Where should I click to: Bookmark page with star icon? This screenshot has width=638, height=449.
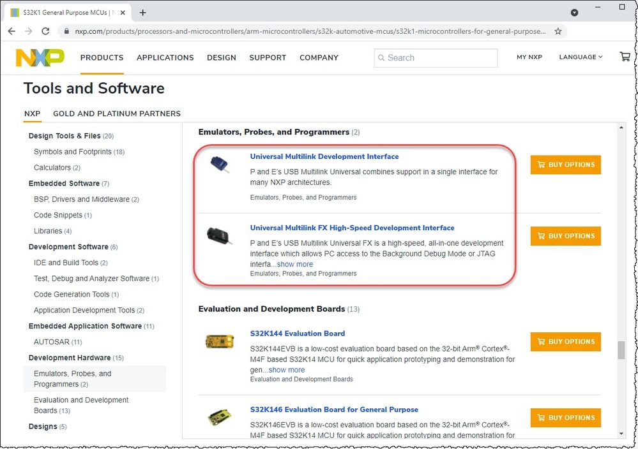pos(558,31)
